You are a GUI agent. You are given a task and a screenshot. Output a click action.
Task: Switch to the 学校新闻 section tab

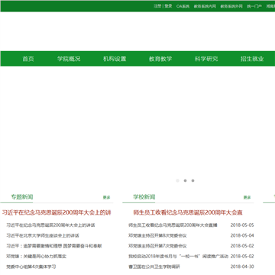click(x=144, y=197)
